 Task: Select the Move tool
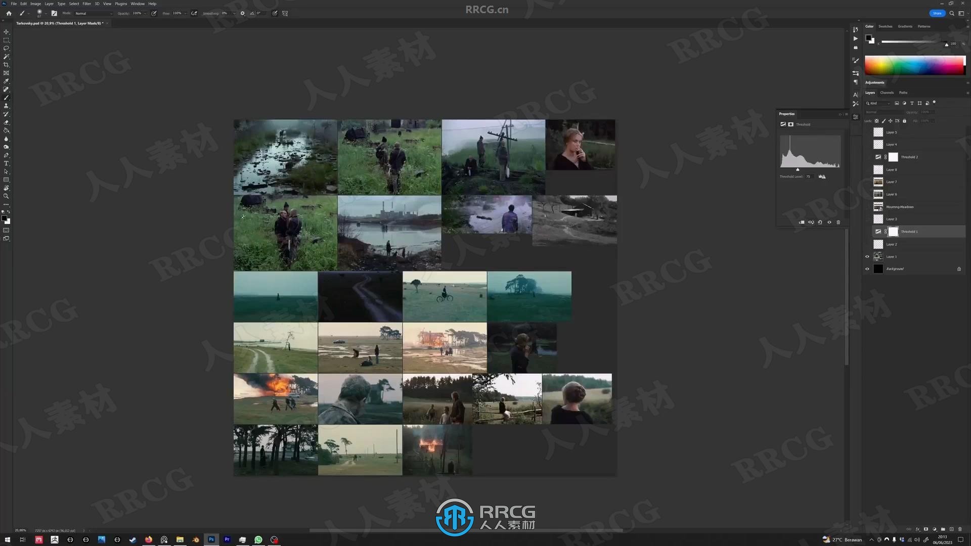[x=6, y=32]
